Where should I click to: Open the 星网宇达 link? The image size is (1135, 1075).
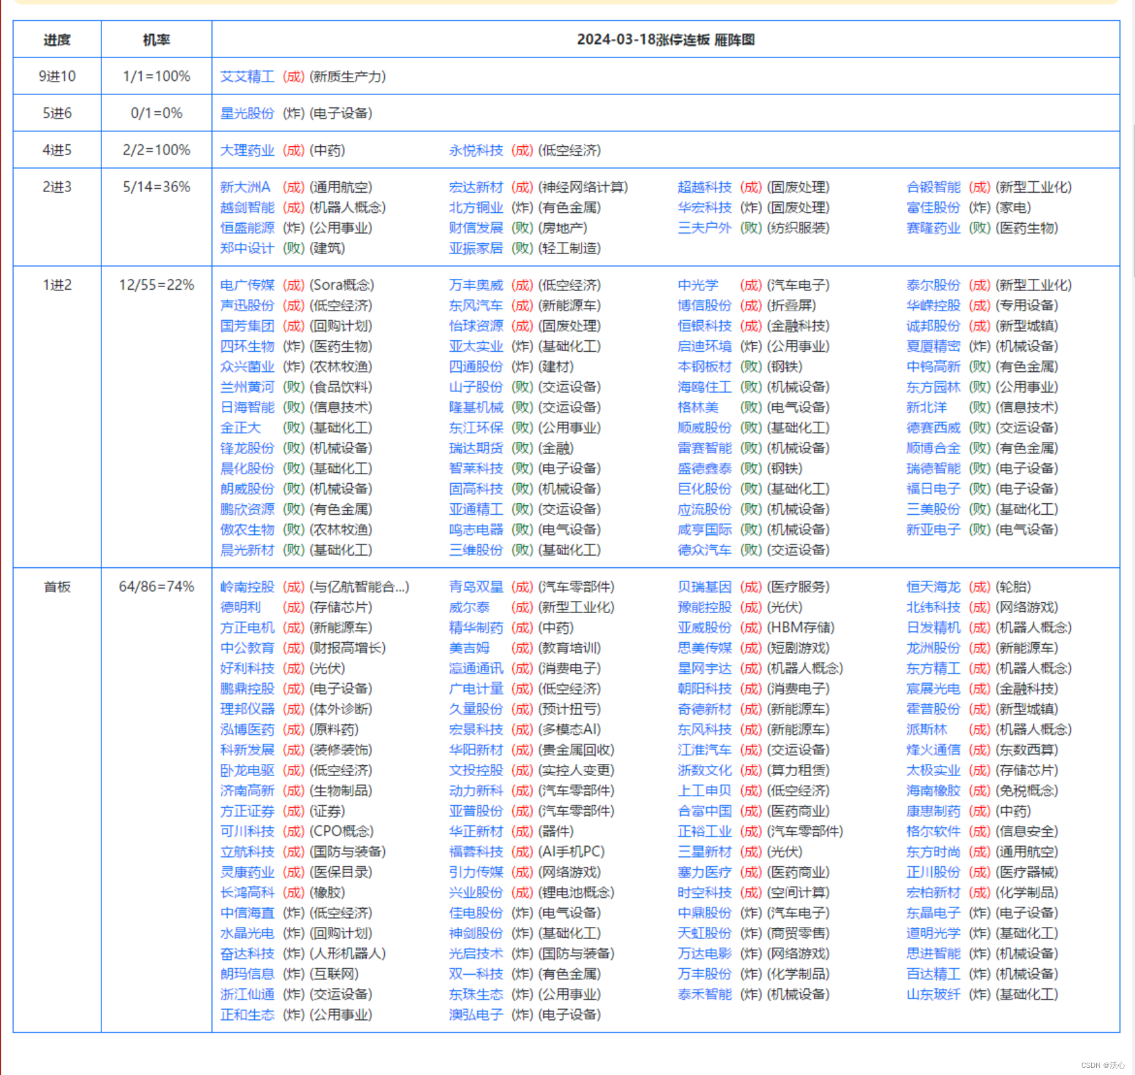click(705, 668)
